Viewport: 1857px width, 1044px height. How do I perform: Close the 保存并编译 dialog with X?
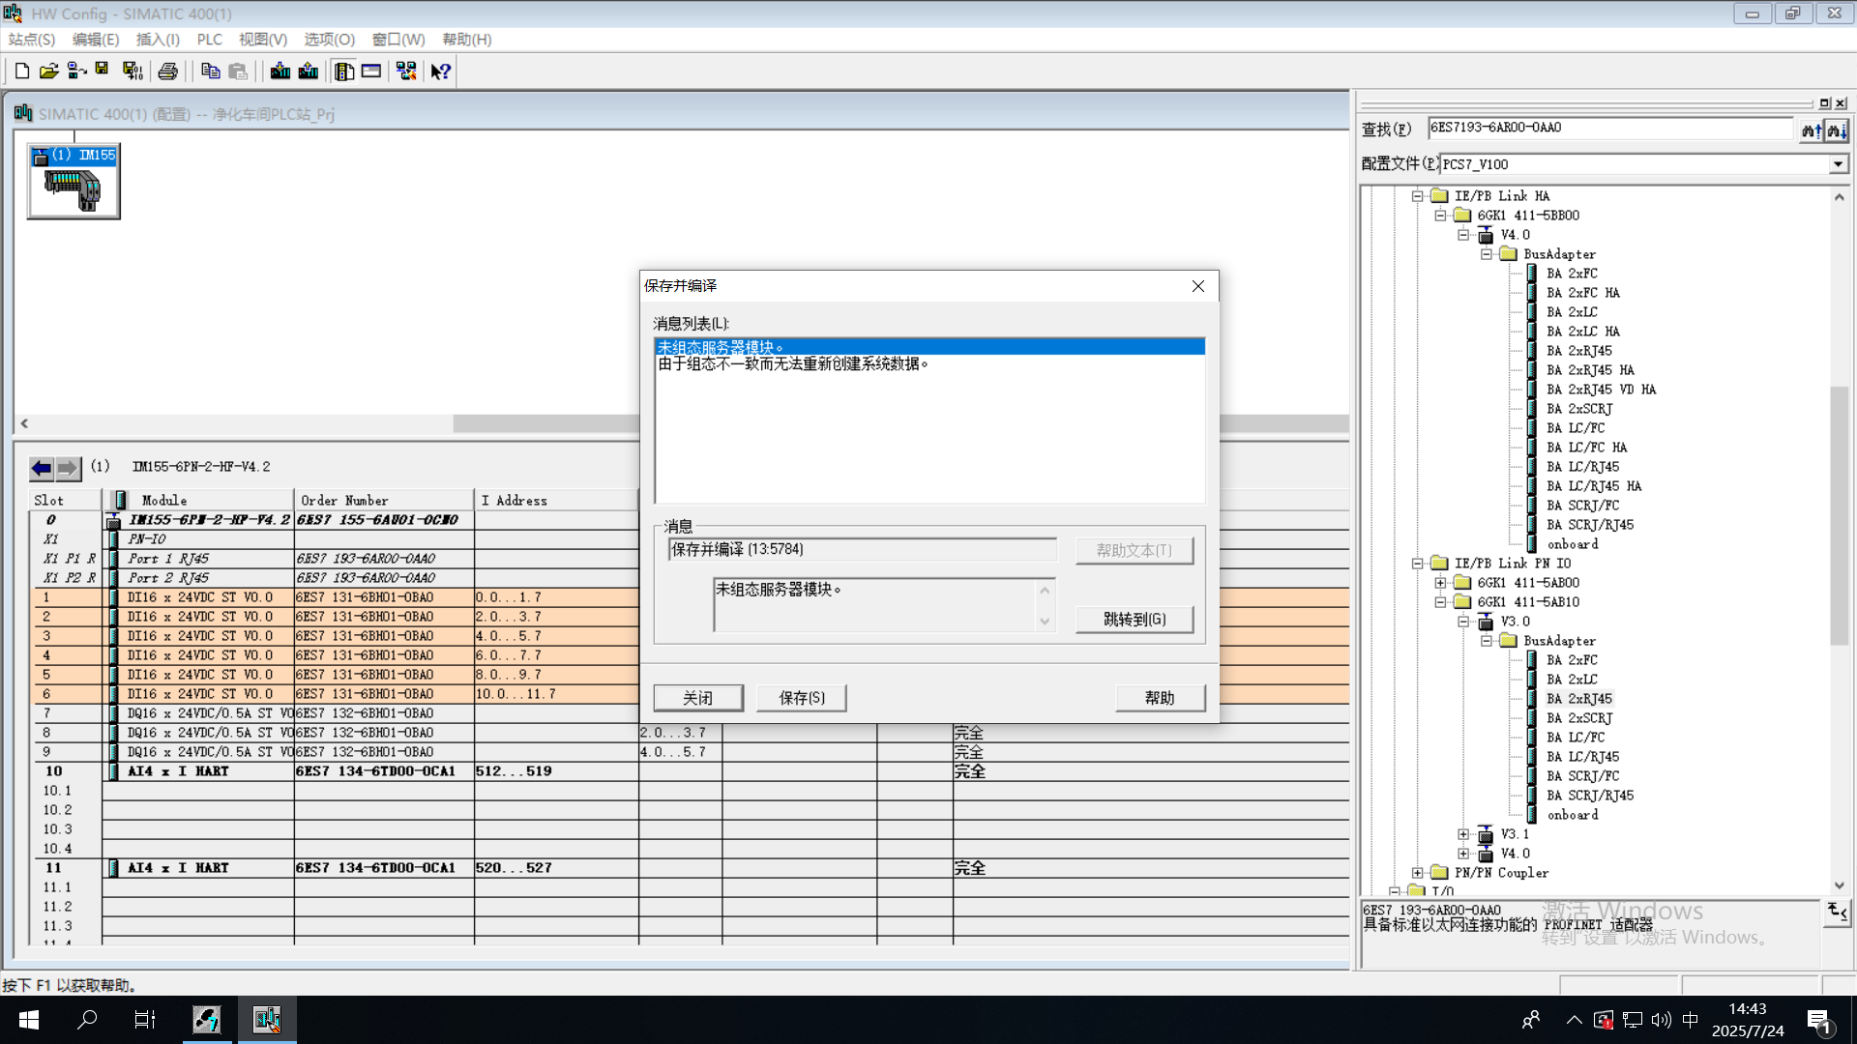pyautogui.click(x=1198, y=286)
